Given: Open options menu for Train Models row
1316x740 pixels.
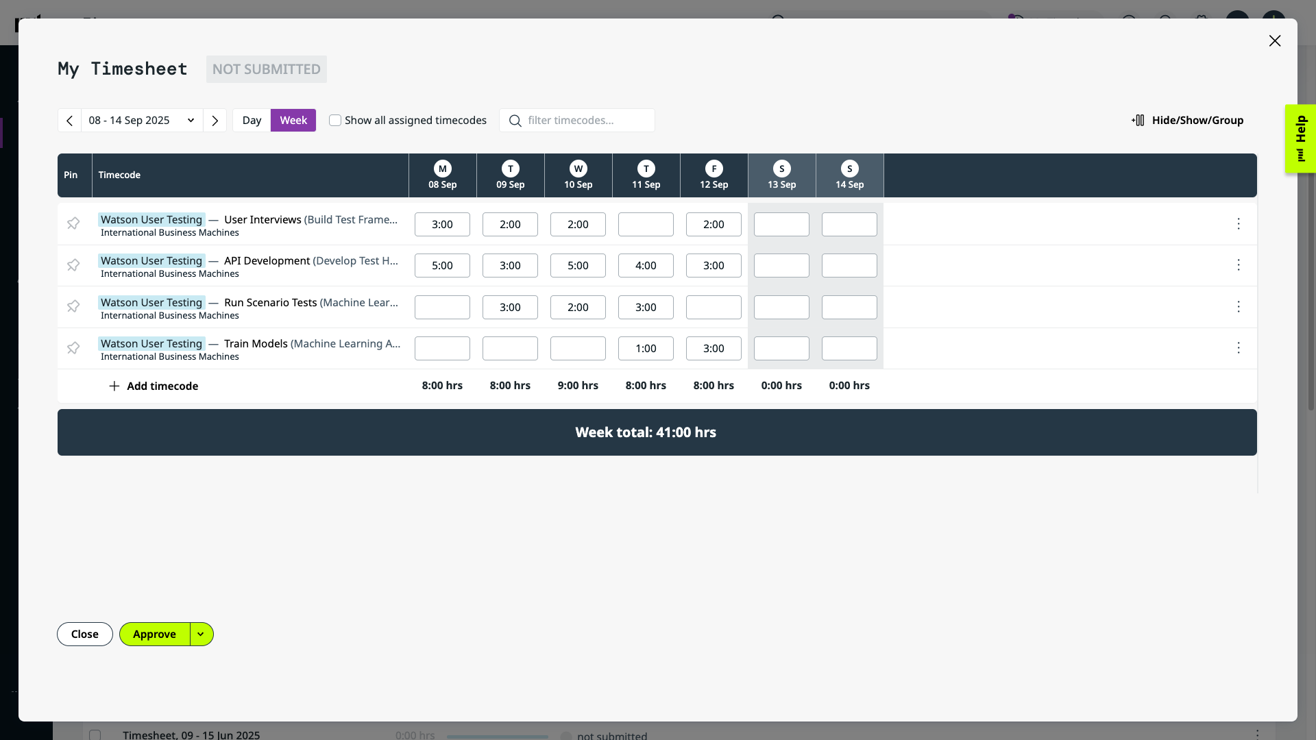Looking at the screenshot, I should coord(1238,348).
